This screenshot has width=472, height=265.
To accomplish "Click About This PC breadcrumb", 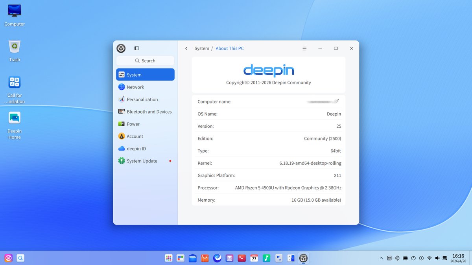I will (x=230, y=48).
